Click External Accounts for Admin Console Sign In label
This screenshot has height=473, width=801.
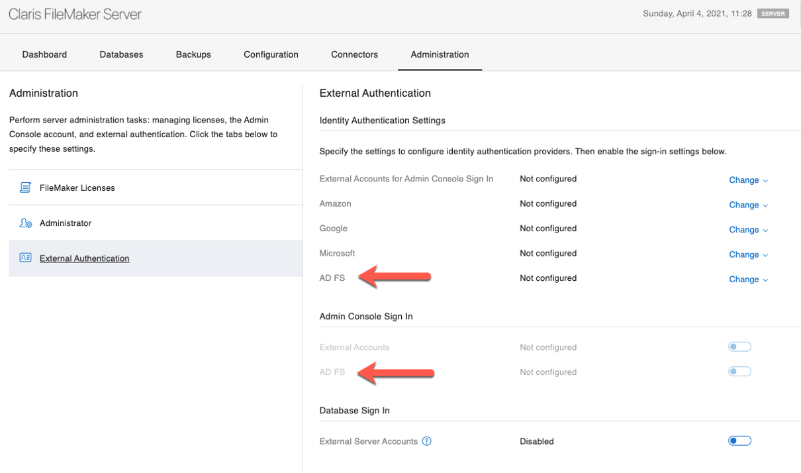click(406, 179)
